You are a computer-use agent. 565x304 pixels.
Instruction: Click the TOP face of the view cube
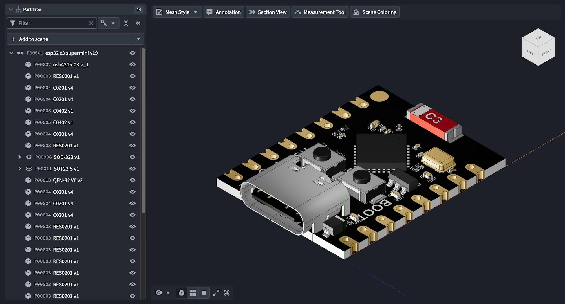tap(538, 38)
